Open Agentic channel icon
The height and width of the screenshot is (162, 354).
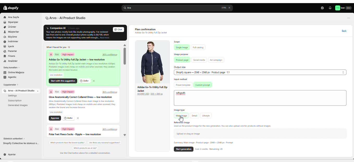[5, 77]
